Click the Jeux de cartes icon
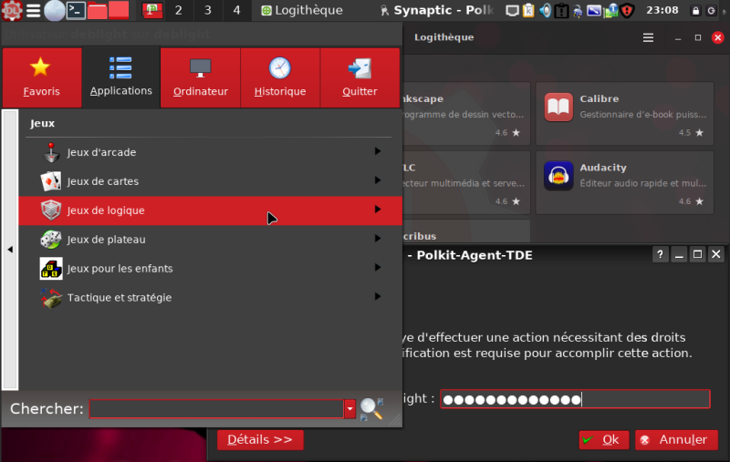Screen dimensions: 730x462 (51, 181)
